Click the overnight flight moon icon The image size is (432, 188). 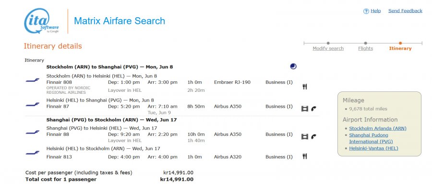tap(293, 66)
